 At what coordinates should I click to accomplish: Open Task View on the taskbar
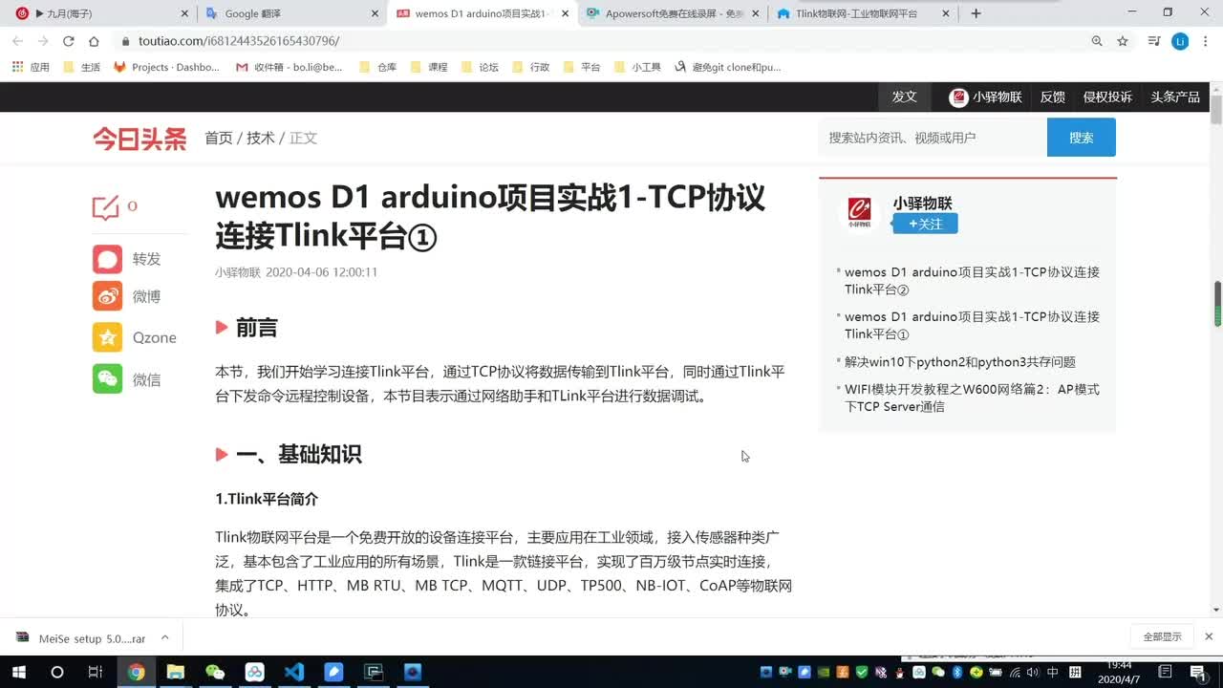(95, 672)
